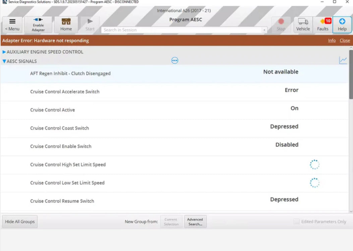Open the navigation Menu icon
The width and height of the screenshot is (353, 251).
pos(12,24)
